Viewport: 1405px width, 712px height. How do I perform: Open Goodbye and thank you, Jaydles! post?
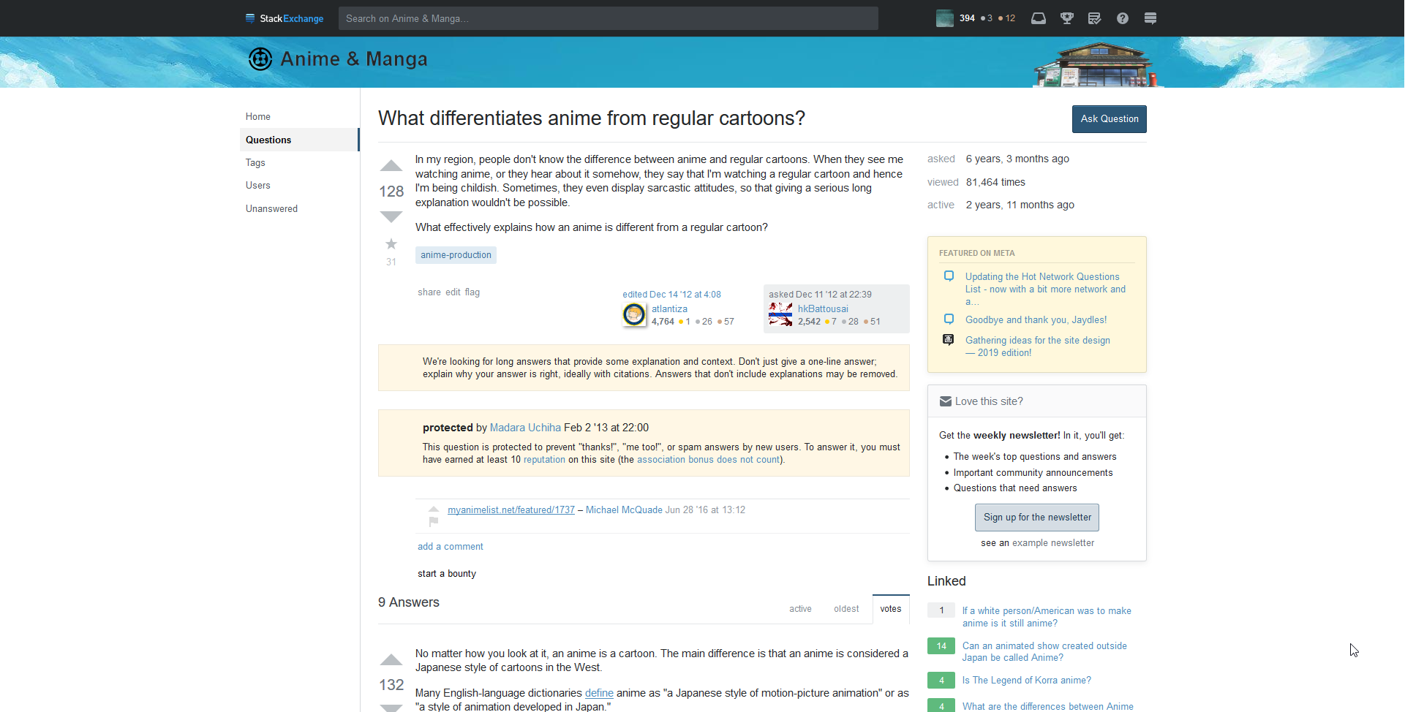(1036, 320)
